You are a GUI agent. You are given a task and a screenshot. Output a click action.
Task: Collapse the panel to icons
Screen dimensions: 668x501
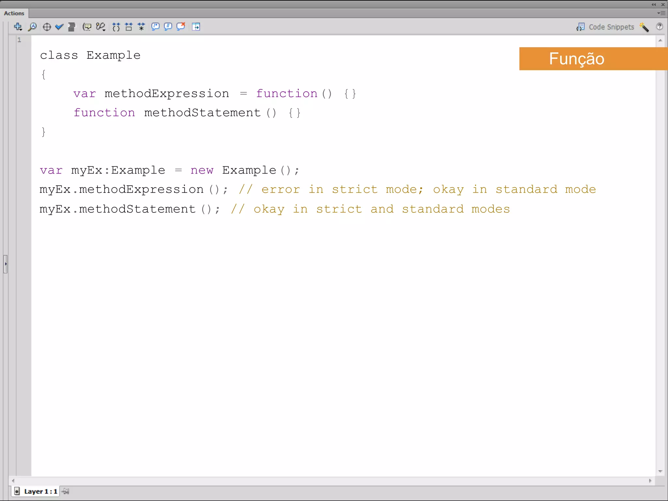tap(654, 5)
